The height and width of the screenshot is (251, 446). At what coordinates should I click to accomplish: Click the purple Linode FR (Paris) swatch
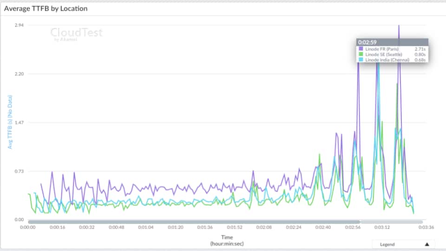coord(361,49)
